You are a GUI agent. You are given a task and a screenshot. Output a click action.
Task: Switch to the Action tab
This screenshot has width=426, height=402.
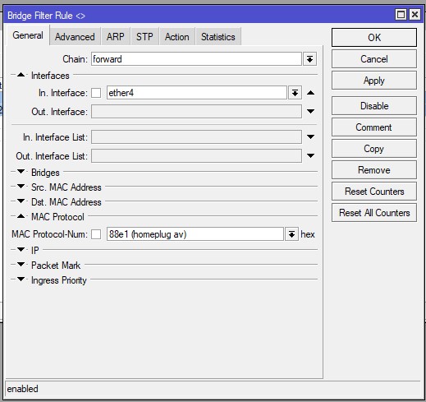click(x=177, y=36)
